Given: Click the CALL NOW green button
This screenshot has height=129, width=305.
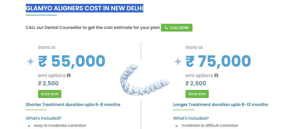Looking at the screenshot, I should tap(177, 28).
